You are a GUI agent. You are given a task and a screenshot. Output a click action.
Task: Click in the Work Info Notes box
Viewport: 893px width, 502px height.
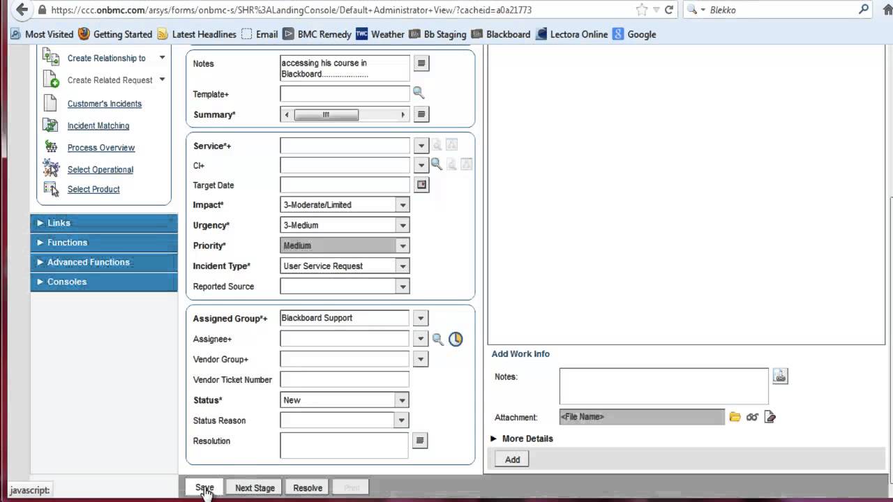[663, 386]
